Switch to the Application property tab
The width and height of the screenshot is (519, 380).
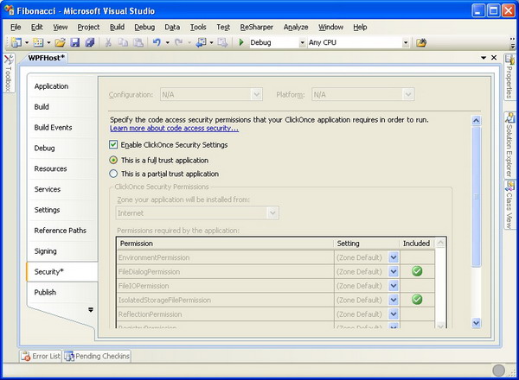click(62, 86)
